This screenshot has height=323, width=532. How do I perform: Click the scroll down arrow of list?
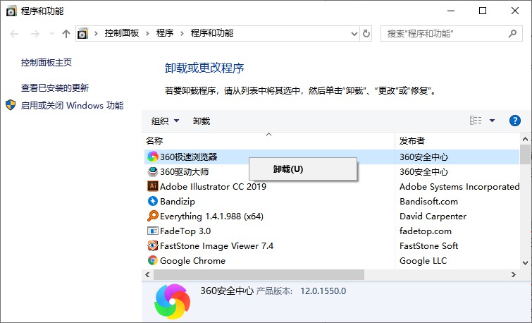(x=525, y=262)
